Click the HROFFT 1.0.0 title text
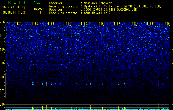Image resolution: width=173 pixels, height=110 pixels. tap(21, 2)
